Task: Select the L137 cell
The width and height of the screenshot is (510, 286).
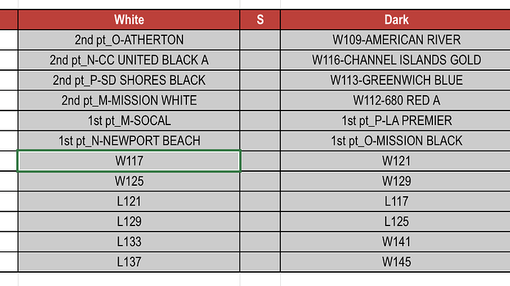Action: tap(129, 262)
